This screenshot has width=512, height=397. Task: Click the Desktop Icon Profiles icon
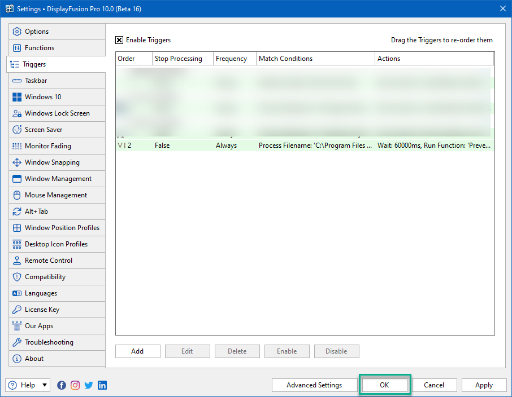(x=16, y=244)
